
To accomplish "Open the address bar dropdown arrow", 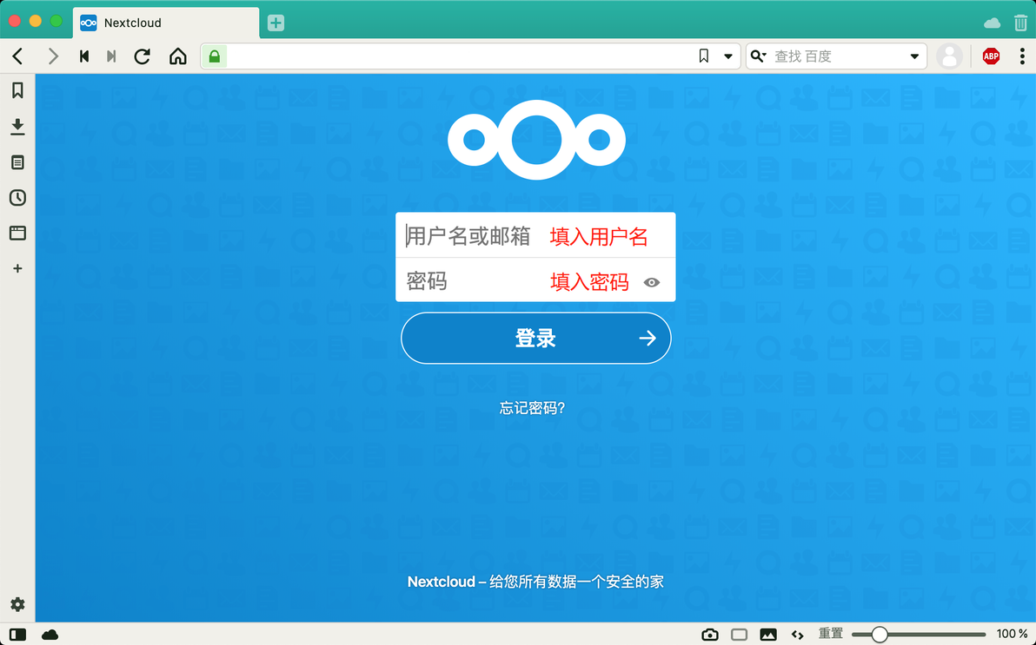I will tap(728, 56).
